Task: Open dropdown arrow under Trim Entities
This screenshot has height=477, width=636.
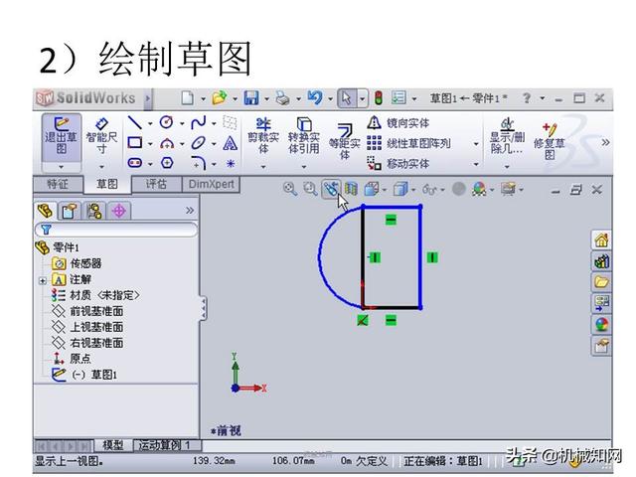Action: [263, 167]
